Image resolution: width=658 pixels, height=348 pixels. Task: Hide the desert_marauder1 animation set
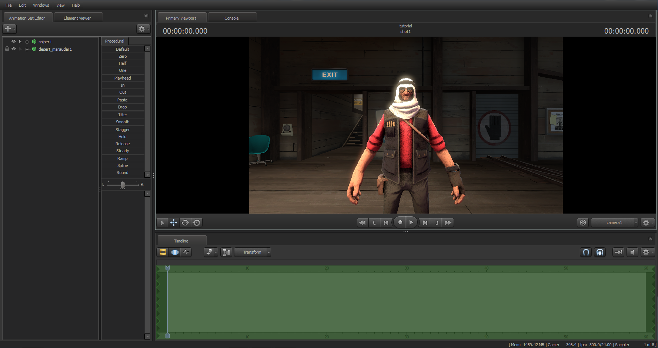coord(14,49)
